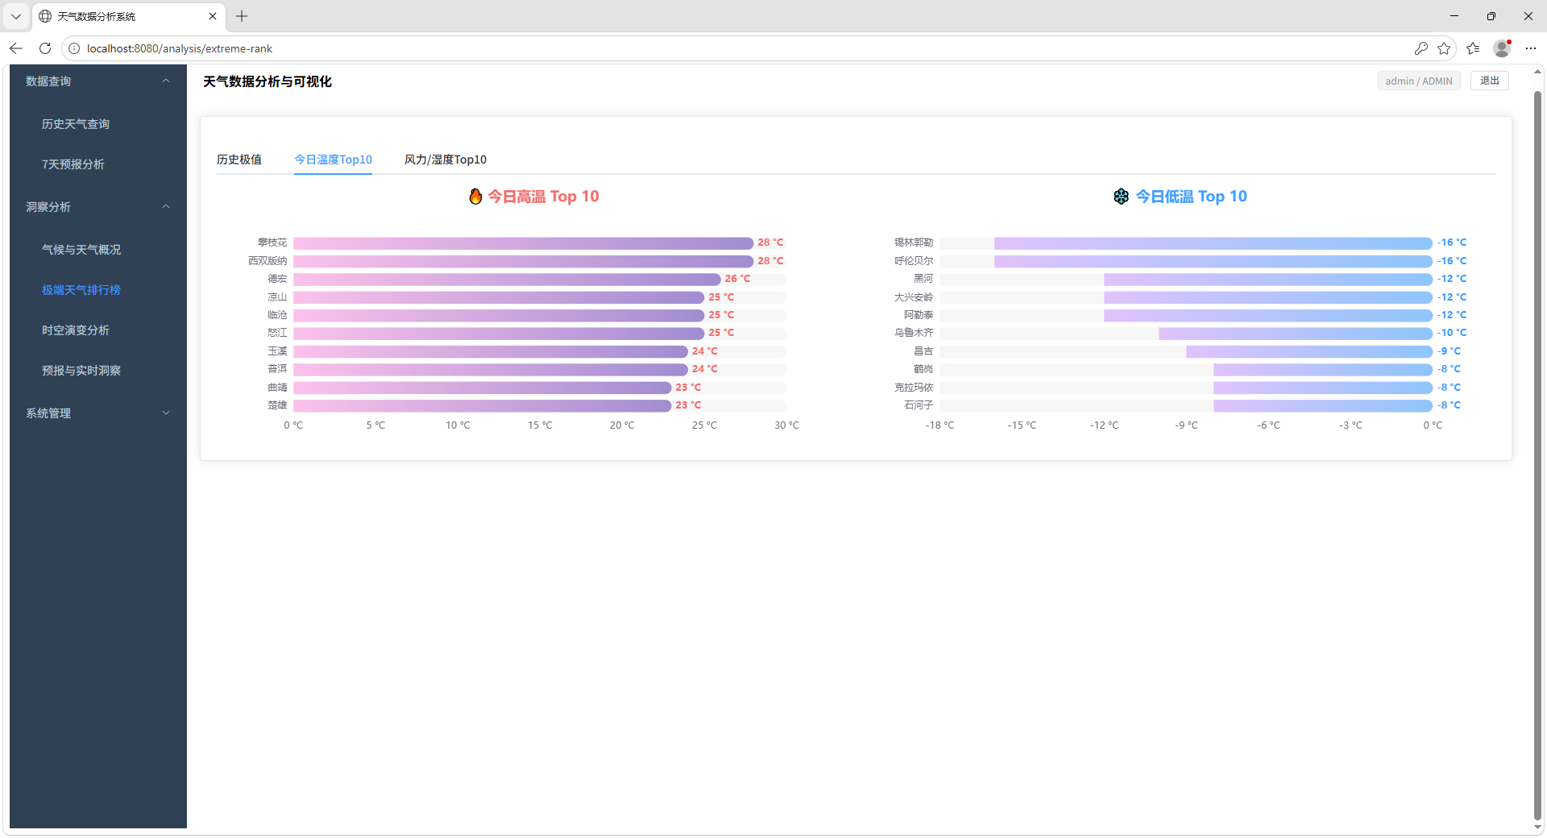This screenshot has height=838, width=1547.
Task: Switch to the 历史极值 tab
Action: (x=239, y=160)
